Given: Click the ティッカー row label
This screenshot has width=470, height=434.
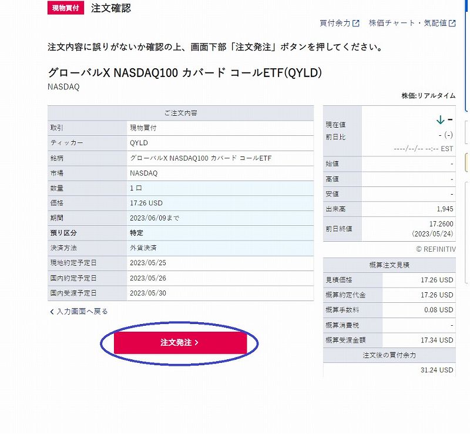Looking at the screenshot, I should point(66,143).
